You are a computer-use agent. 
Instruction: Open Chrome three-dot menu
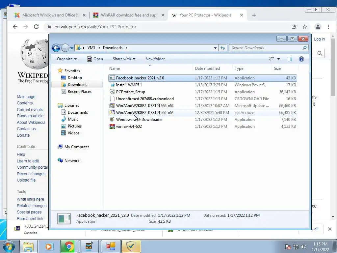(328, 27)
